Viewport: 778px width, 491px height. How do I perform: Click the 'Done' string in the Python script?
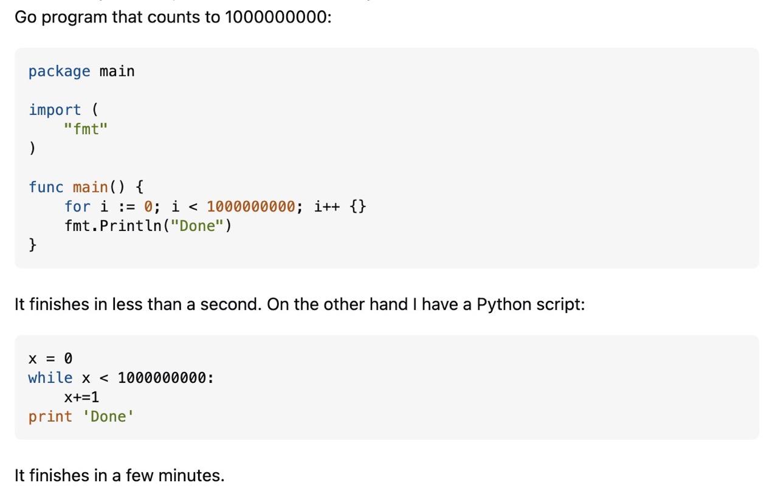(108, 417)
